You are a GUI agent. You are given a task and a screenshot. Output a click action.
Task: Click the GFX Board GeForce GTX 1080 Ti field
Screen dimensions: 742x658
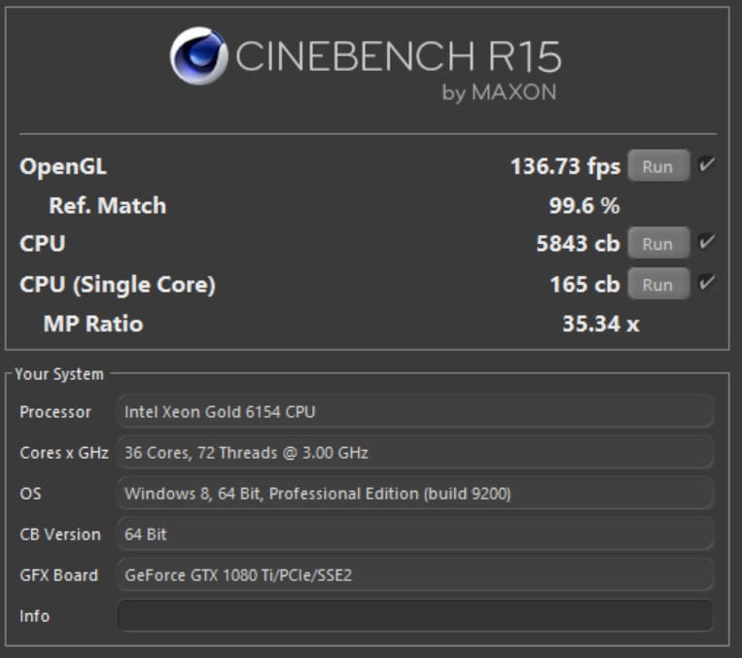click(x=415, y=575)
